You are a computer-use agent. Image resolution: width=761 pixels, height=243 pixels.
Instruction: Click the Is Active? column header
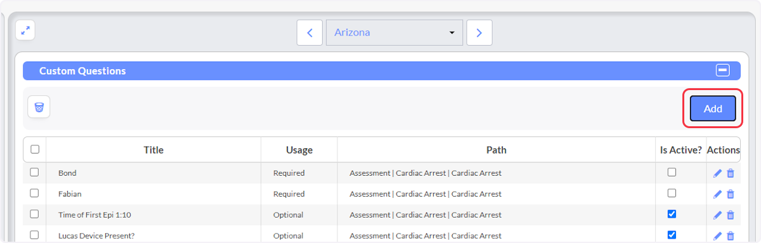pos(681,150)
